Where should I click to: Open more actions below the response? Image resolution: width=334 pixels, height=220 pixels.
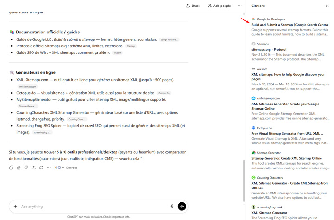49,168
